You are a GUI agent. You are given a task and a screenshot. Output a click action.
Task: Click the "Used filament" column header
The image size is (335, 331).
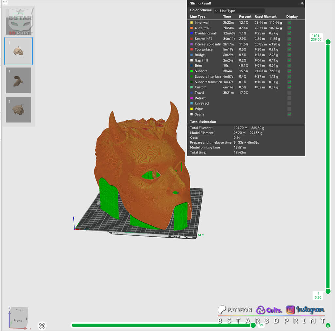click(266, 16)
